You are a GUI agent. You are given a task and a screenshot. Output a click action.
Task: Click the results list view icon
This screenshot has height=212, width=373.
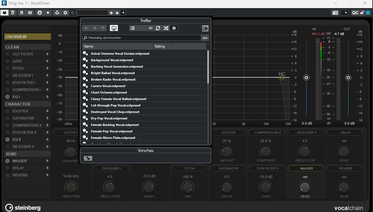tap(133, 28)
